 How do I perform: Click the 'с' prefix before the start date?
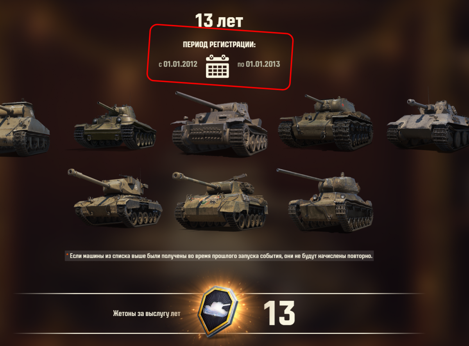coord(160,65)
